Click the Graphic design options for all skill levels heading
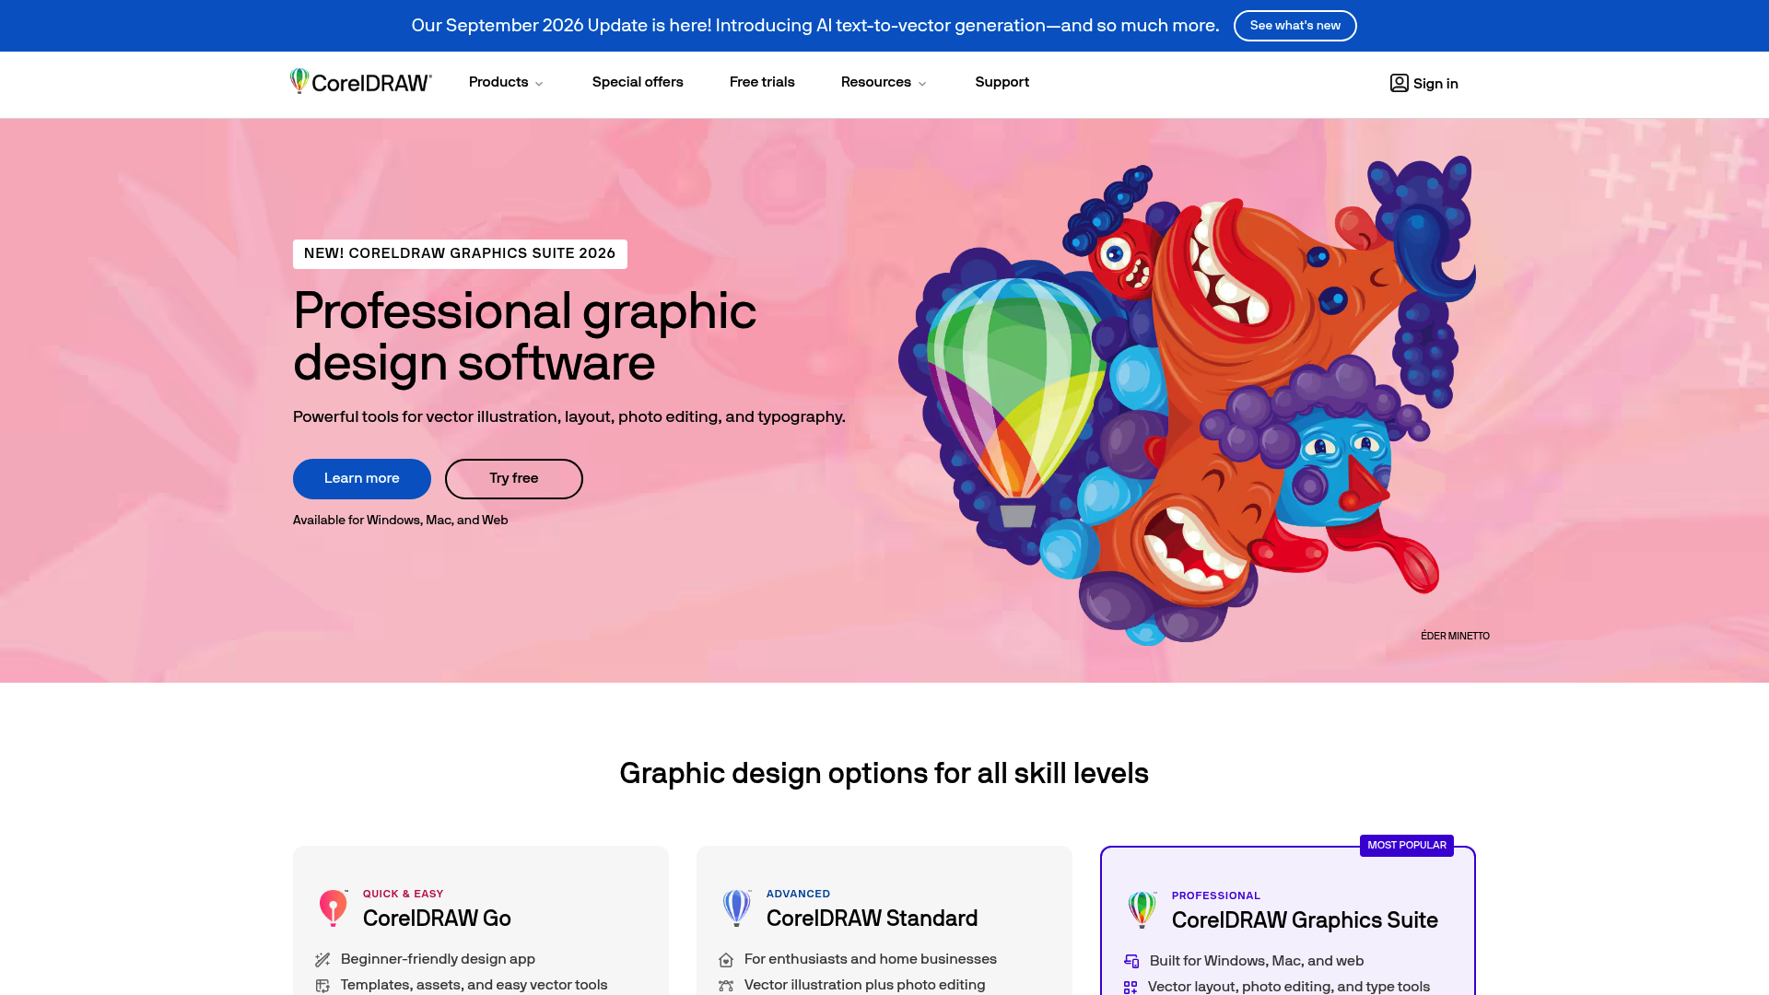 884,774
